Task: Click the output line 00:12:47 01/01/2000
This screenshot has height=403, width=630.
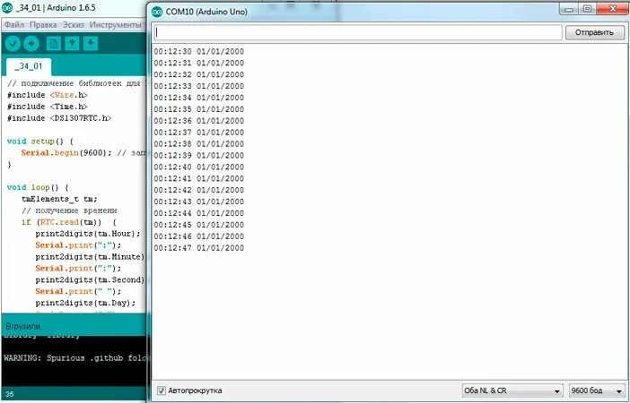Action: (x=199, y=248)
